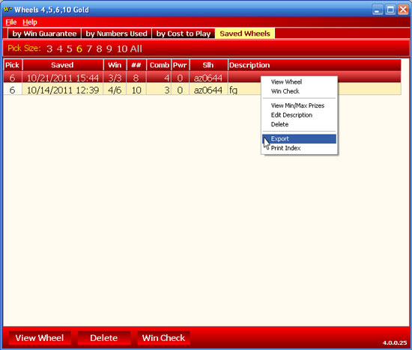Viewport: 412px width, 350px height.
Task: Click the Delete button at bottom
Action: pyautogui.click(x=104, y=338)
